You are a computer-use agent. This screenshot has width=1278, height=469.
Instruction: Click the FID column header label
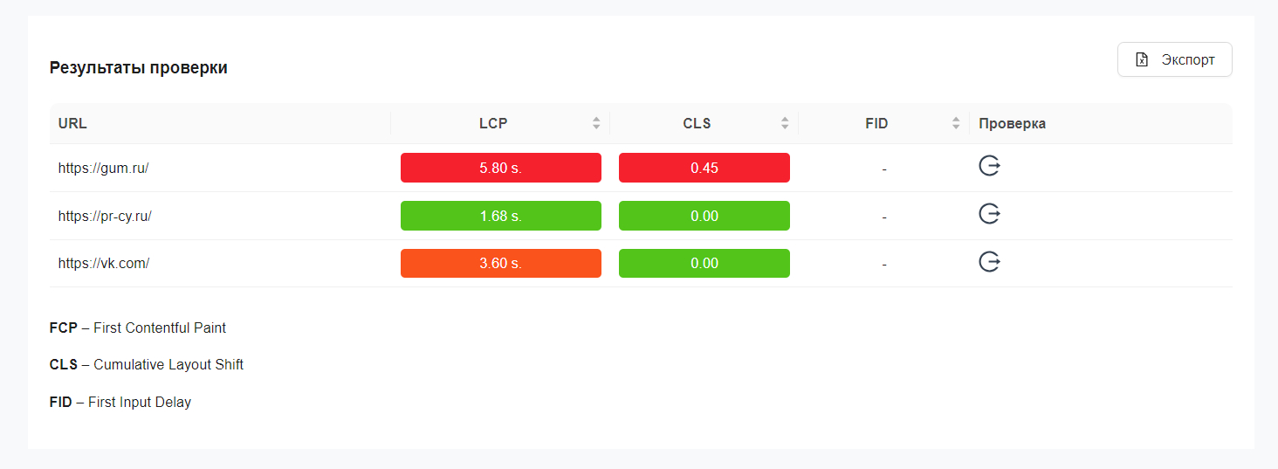876,123
